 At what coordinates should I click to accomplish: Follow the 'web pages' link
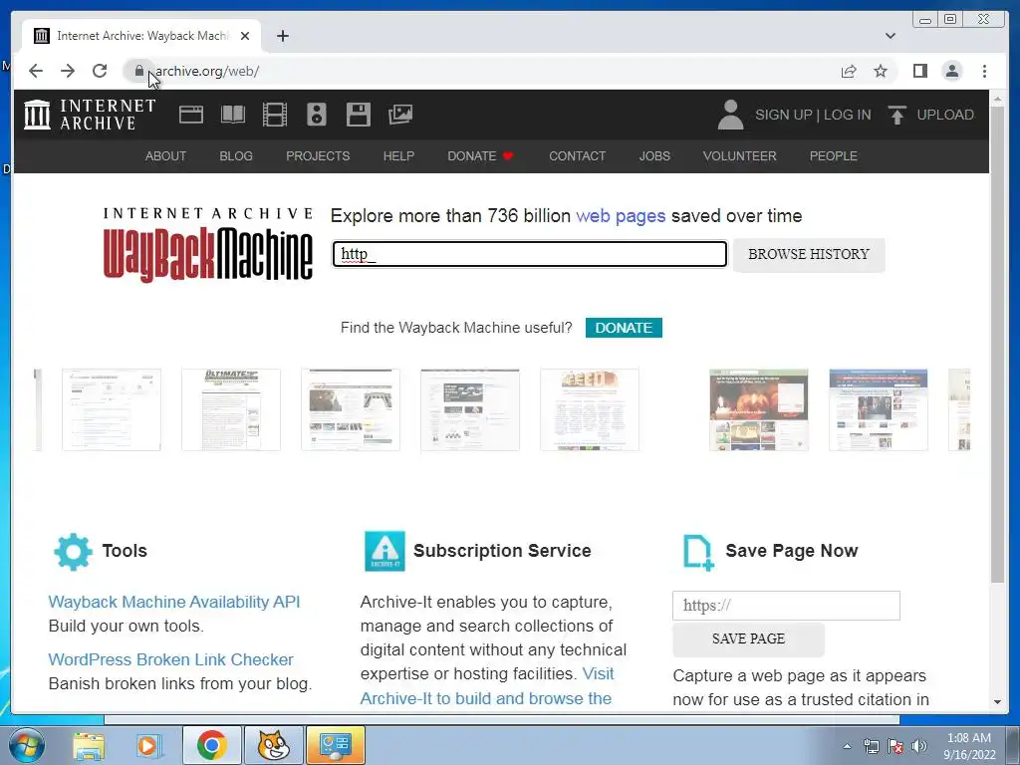pyautogui.click(x=621, y=216)
